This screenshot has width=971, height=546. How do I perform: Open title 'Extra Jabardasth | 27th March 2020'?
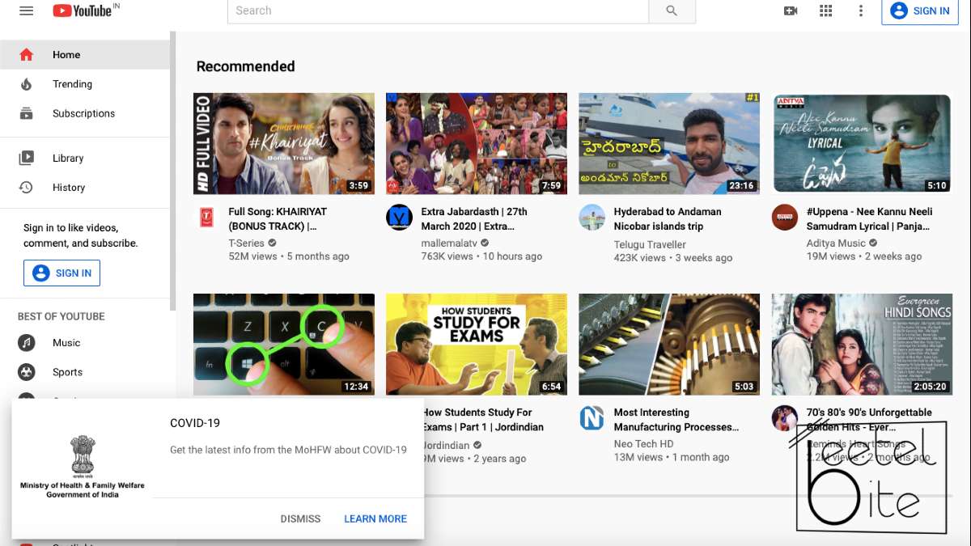pyautogui.click(x=474, y=219)
